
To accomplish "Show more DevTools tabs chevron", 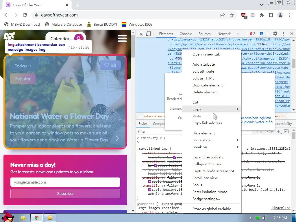I will 238,34.
